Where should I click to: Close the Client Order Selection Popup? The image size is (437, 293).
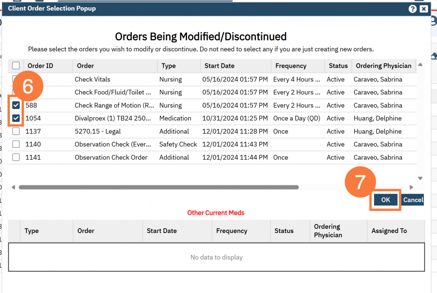click(423, 9)
